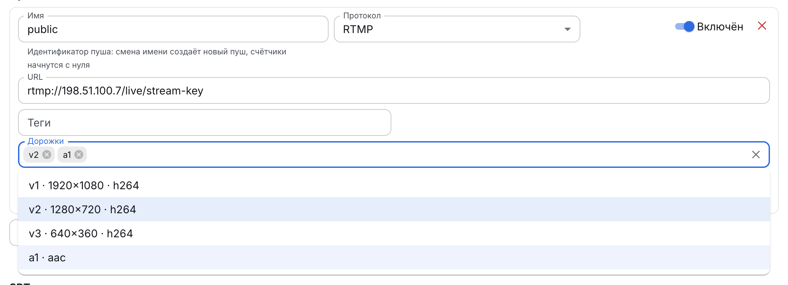This screenshot has height=285, width=788.
Task: Clear all selected tracks in Дорожки
Action: pos(756,155)
